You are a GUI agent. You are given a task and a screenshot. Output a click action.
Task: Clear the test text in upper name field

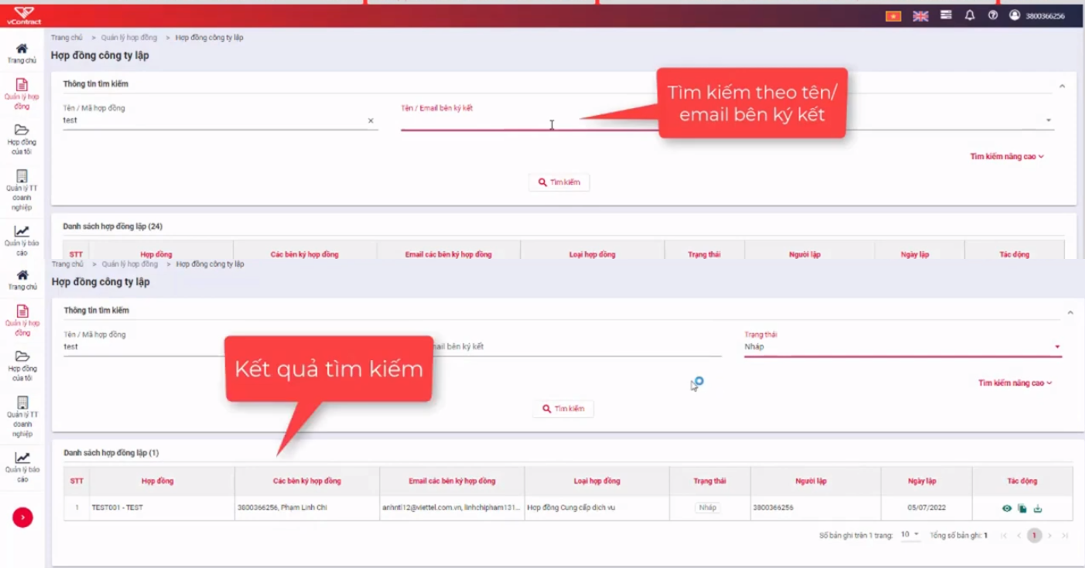tap(371, 121)
